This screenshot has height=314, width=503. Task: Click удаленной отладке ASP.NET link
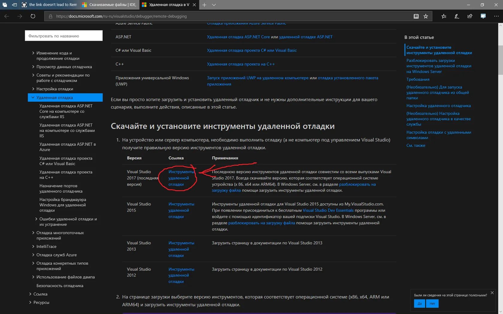[306, 37]
